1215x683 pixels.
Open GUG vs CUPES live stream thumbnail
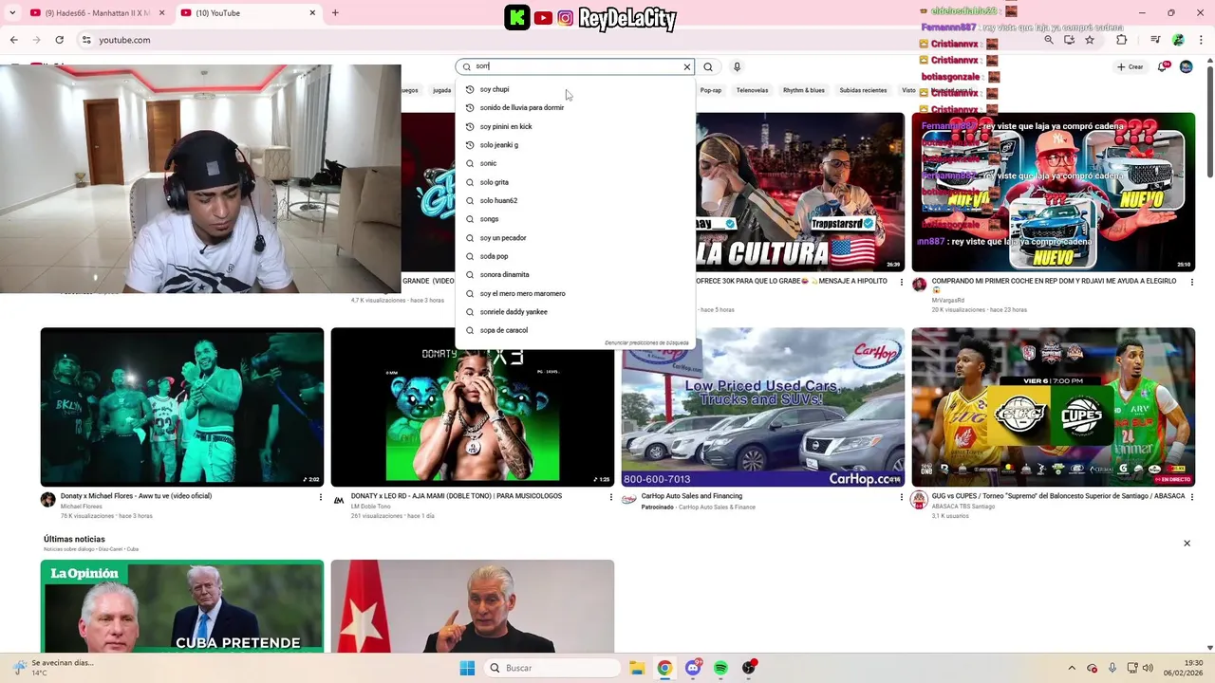coord(1054,407)
